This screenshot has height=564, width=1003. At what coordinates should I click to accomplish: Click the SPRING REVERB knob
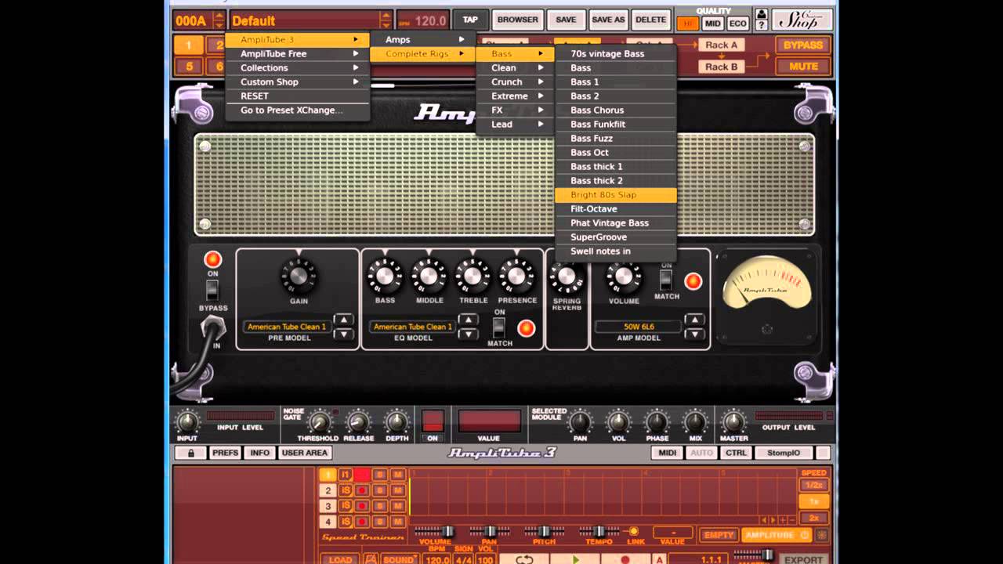[567, 277]
